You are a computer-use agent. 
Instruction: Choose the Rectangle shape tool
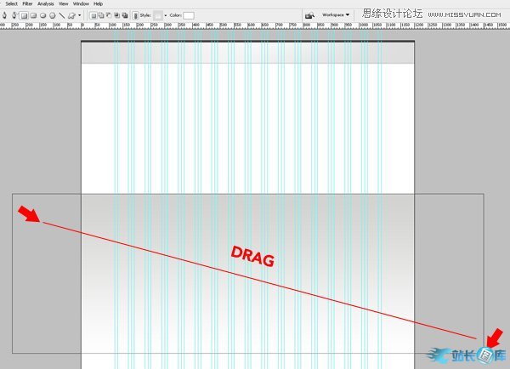(x=24, y=15)
